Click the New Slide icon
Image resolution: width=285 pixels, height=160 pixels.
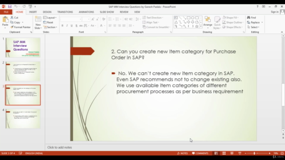click(x=38, y=19)
